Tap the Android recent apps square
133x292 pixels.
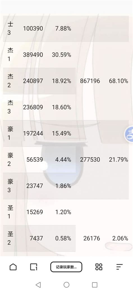click(95, 284)
